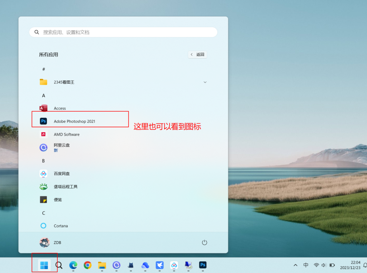367x273 pixels.
Task: Expand the 2345看图王 folder in the app list
Action: click(205, 82)
